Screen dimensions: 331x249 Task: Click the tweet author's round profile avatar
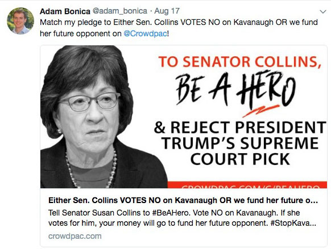(x=20, y=20)
